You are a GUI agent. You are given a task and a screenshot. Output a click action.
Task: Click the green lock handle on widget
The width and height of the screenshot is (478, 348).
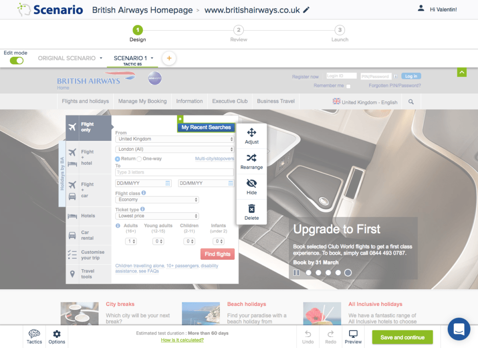[x=180, y=119]
